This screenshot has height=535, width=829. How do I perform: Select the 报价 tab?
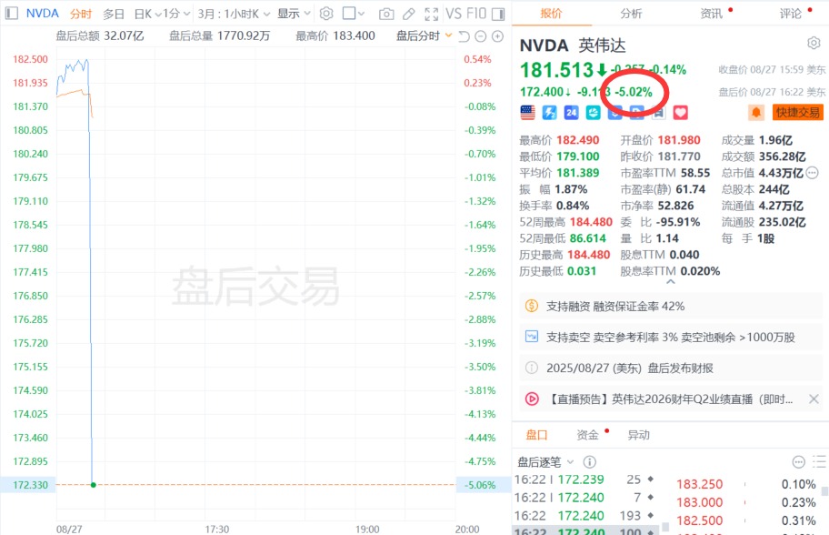tap(551, 14)
